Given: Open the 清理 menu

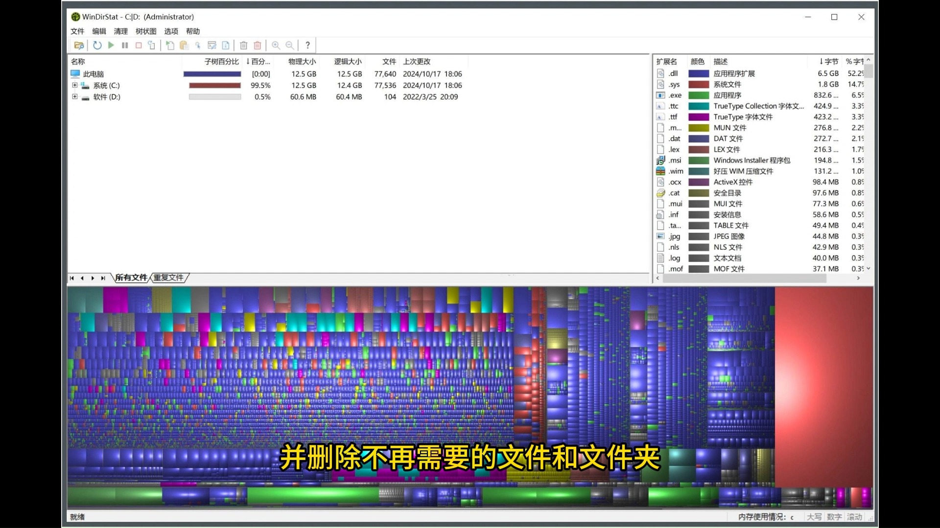Looking at the screenshot, I should pyautogui.click(x=120, y=31).
